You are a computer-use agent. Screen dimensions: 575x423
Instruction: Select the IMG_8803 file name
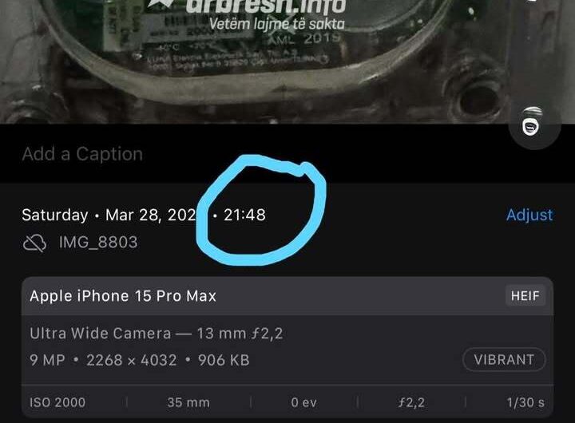coord(98,243)
